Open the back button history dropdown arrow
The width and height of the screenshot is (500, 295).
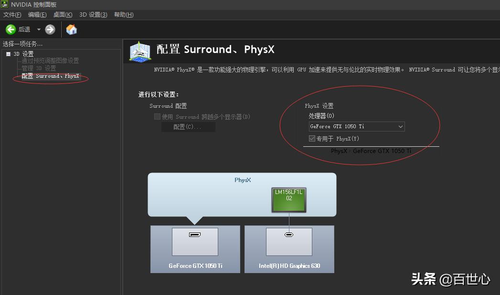39,29
